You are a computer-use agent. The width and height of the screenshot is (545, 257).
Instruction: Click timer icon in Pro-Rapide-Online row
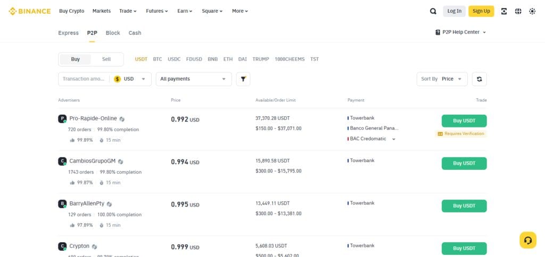[x=102, y=140]
